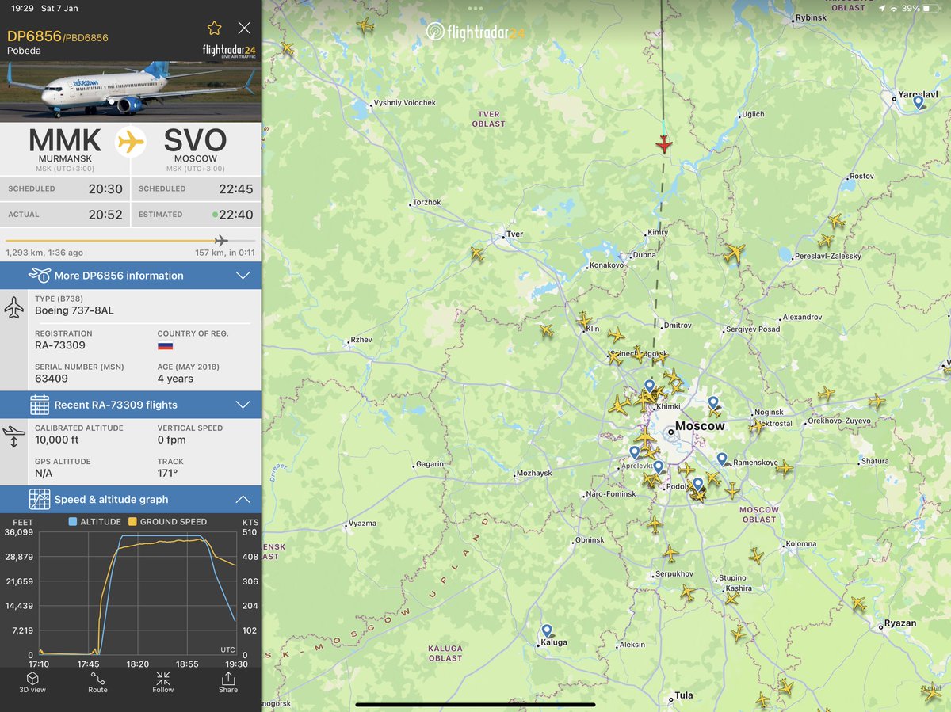The height and width of the screenshot is (712, 951).
Task: Click the MMK Murmansk origin airport
Action: coord(65,148)
